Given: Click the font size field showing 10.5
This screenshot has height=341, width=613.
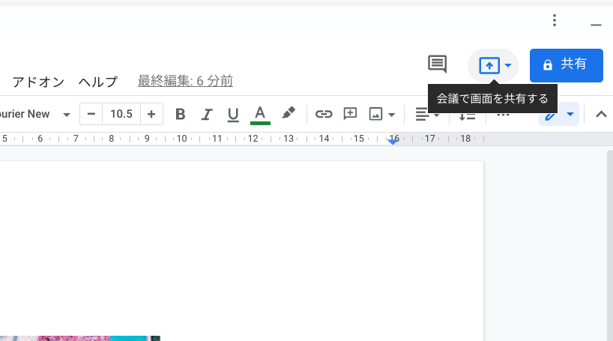Looking at the screenshot, I should (121, 114).
